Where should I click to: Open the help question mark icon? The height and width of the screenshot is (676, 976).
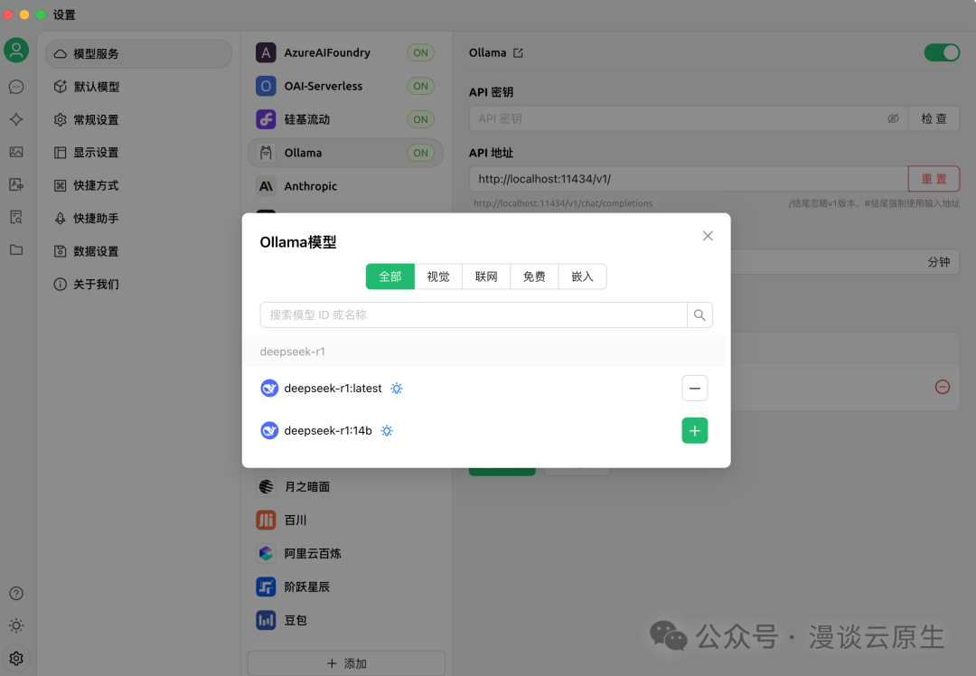point(16,593)
